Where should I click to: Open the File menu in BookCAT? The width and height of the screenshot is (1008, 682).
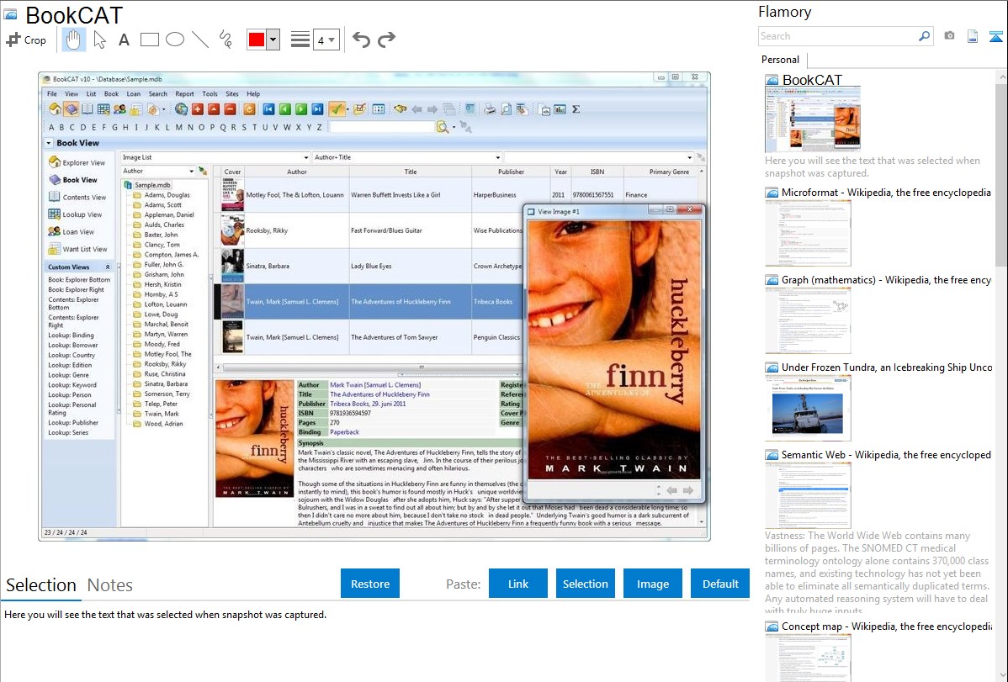[x=52, y=94]
